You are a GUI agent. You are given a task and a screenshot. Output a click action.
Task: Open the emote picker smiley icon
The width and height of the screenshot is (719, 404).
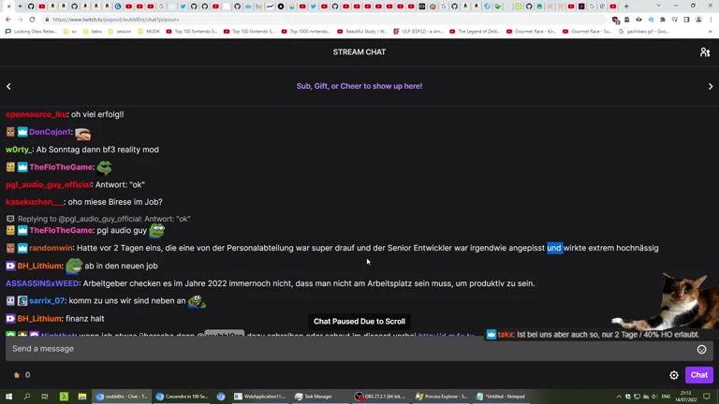click(x=701, y=349)
